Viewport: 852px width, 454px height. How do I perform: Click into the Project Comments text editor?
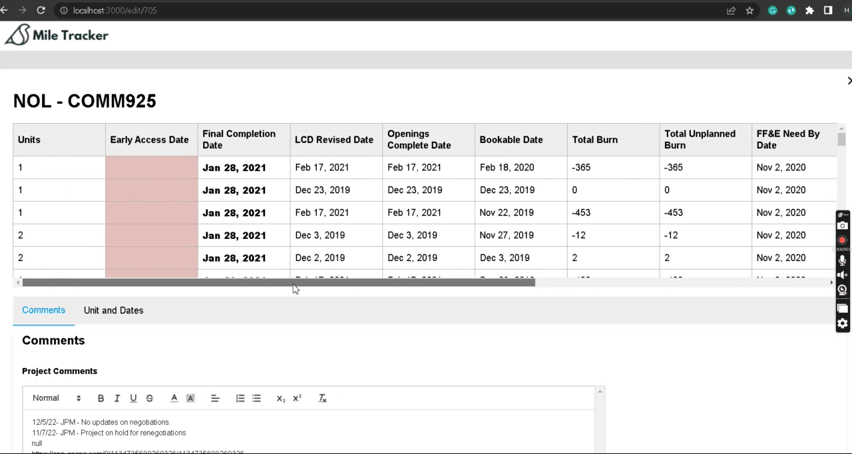point(309,431)
